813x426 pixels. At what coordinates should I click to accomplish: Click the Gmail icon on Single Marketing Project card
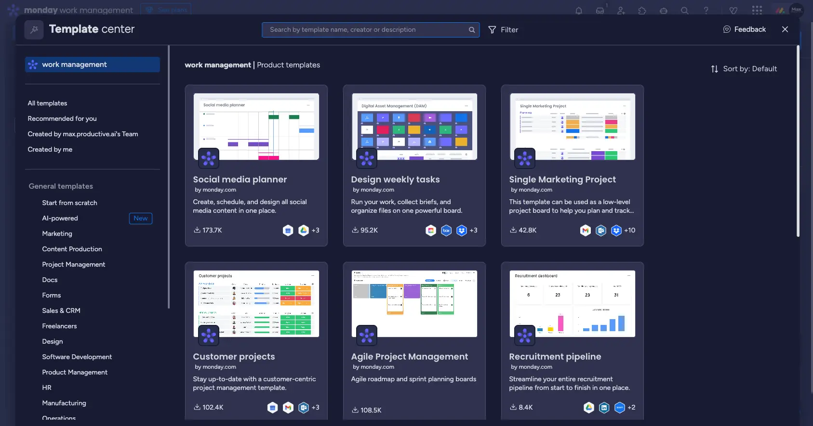click(x=586, y=230)
